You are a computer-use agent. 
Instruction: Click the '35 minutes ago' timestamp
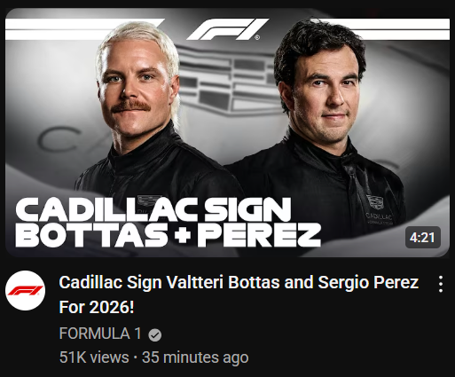(195, 357)
